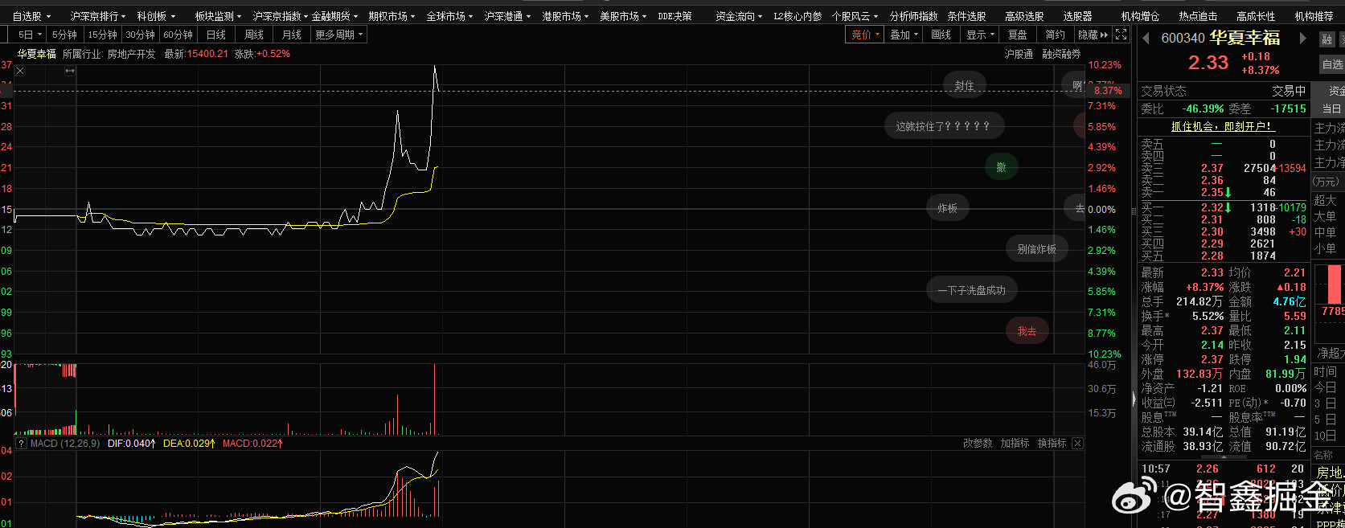Expand the 板块监测 menu
1345x528 pixels.
point(218,16)
